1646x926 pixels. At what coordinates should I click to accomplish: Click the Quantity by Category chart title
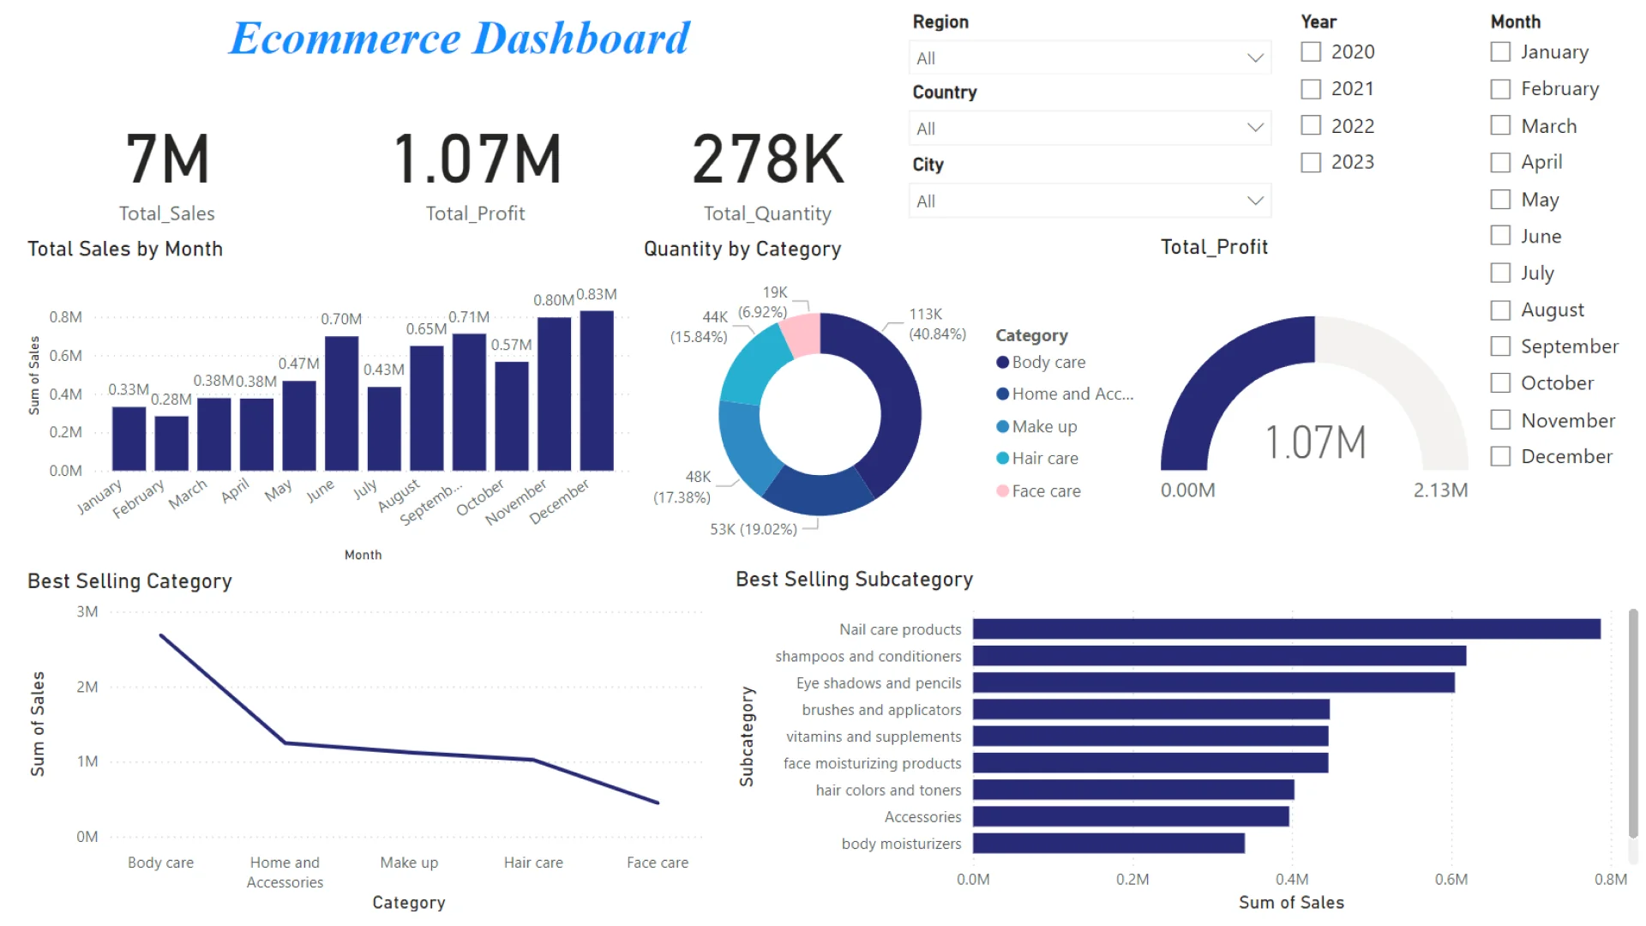(x=742, y=250)
